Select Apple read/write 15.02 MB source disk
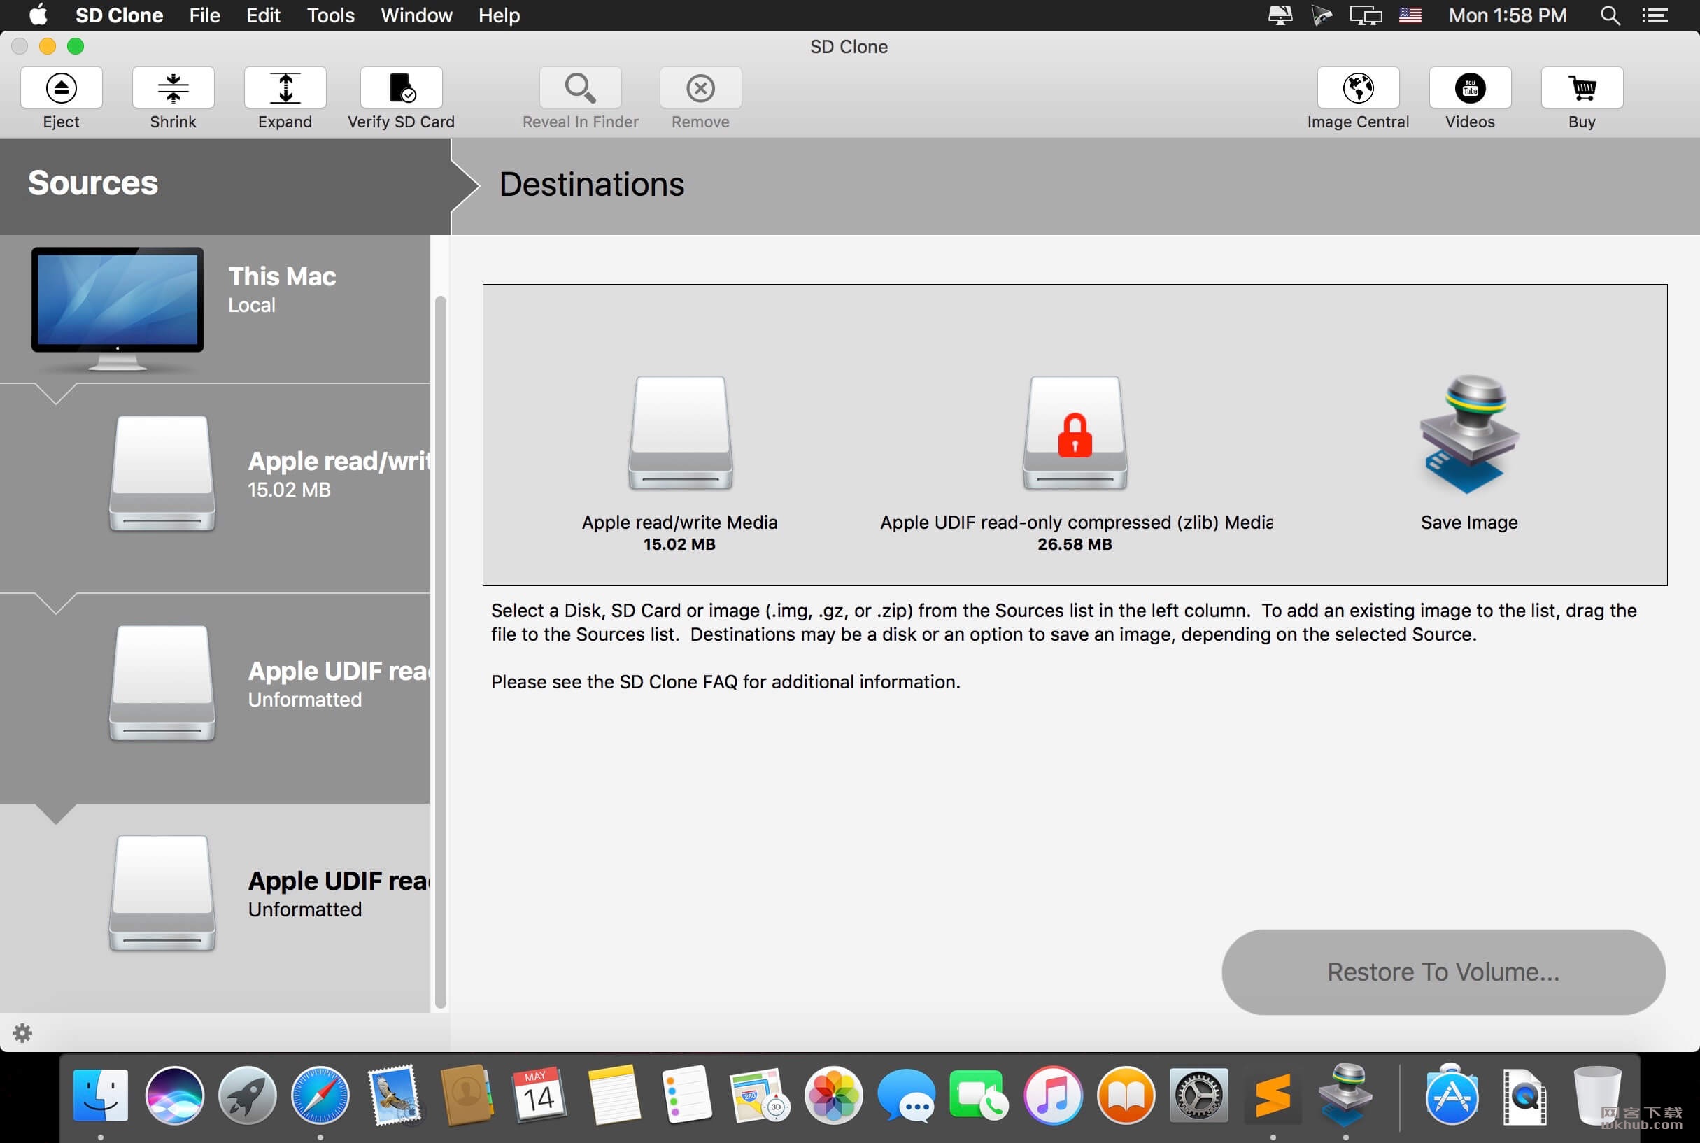Image resolution: width=1700 pixels, height=1143 pixels. (x=215, y=488)
